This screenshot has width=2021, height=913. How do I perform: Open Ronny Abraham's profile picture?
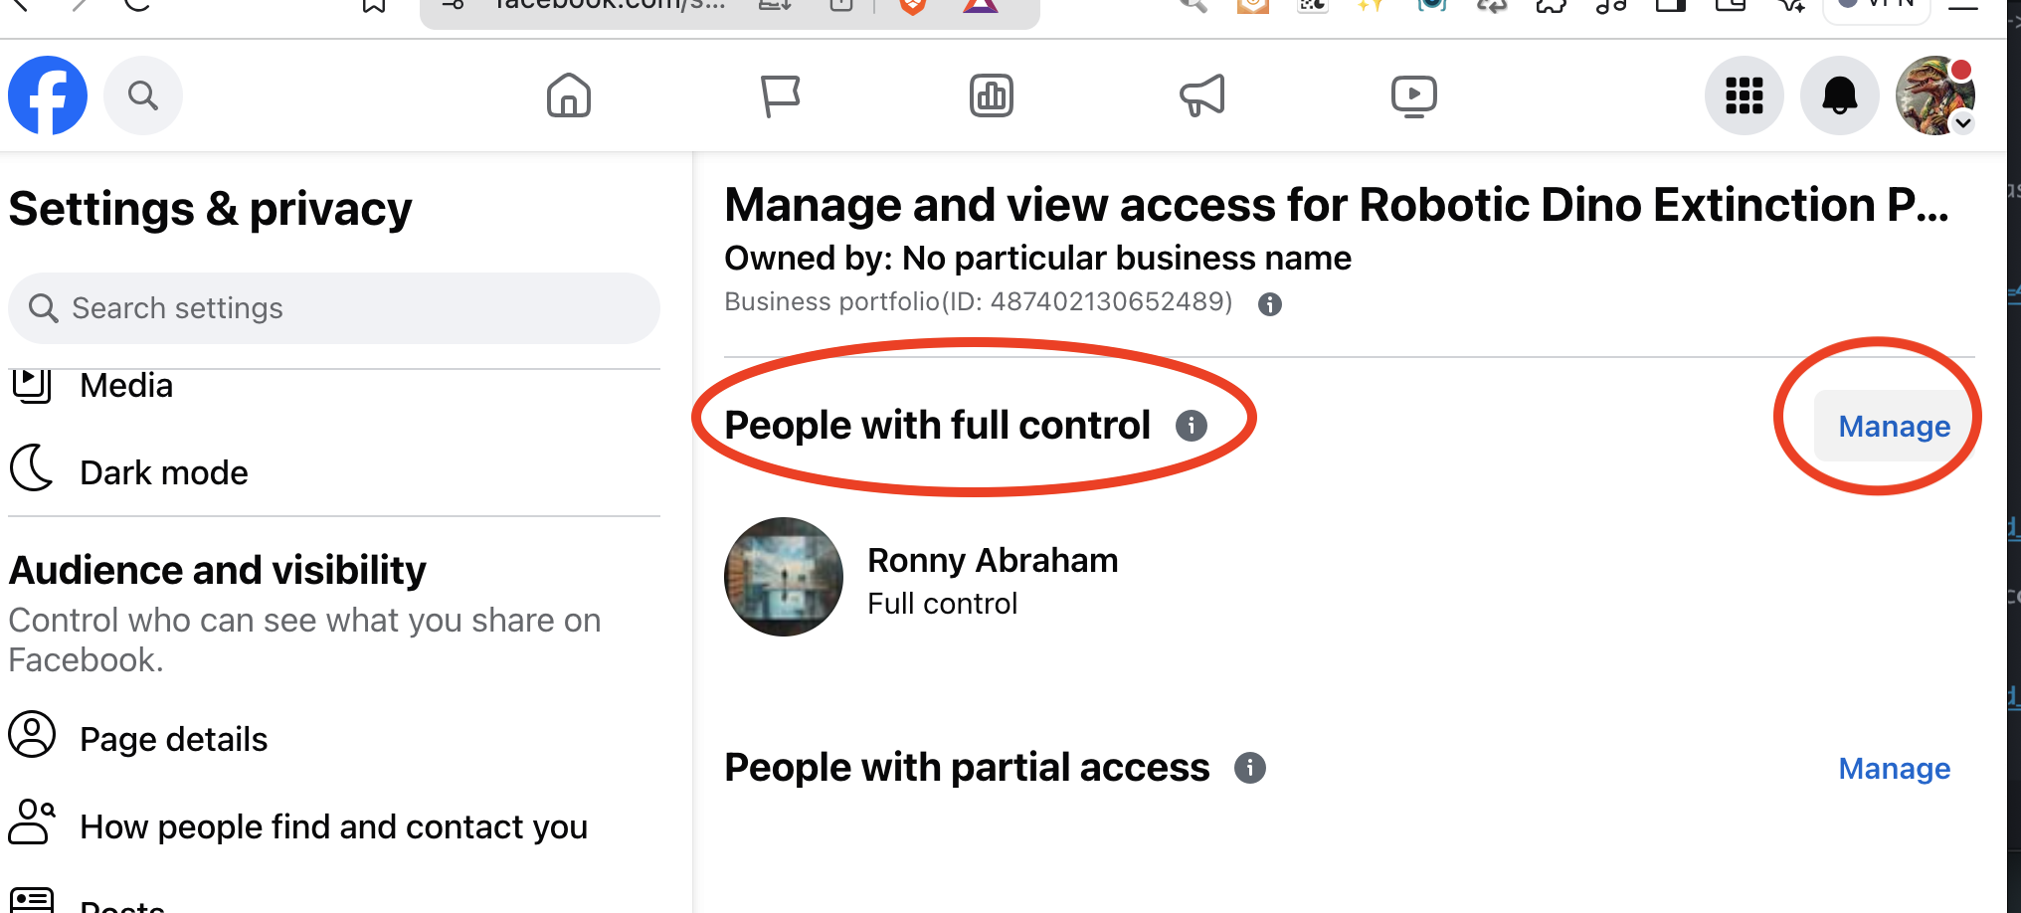click(x=783, y=577)
